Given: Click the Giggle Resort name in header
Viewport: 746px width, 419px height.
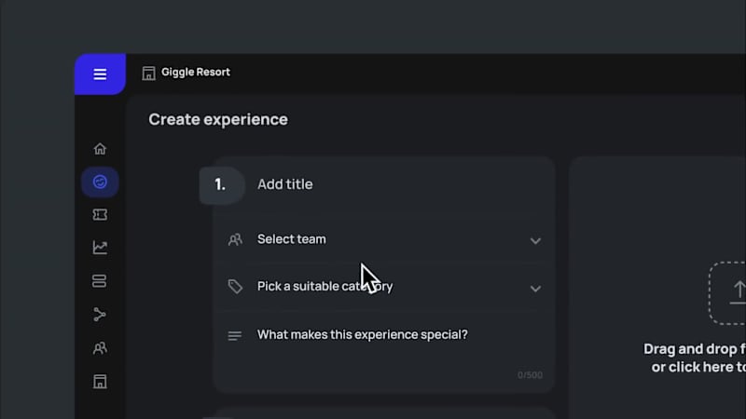Looking at the screenshot, I should 196,73.
